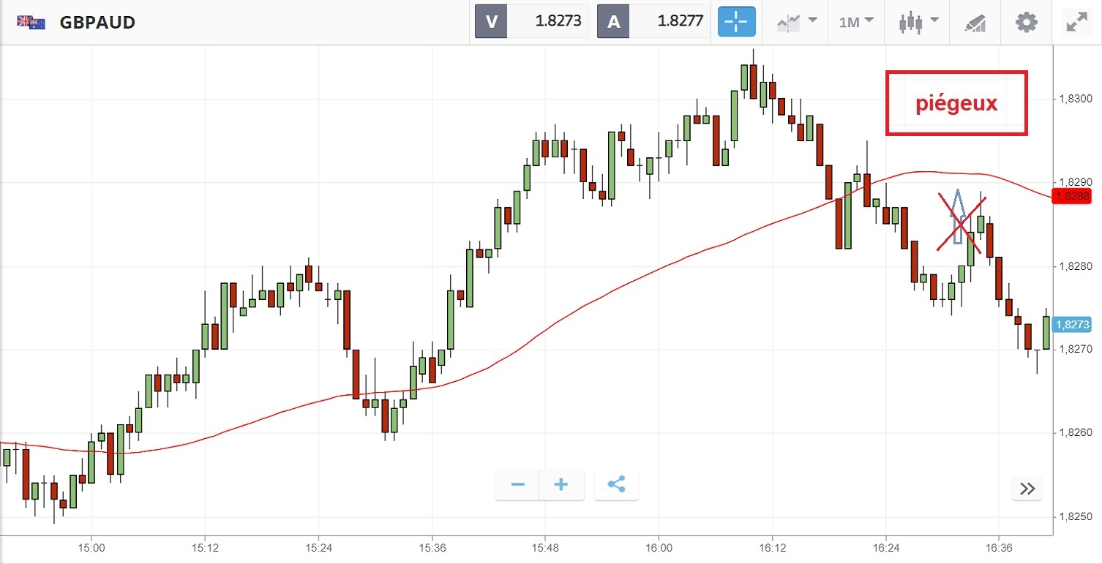This screenshot has width=1102, height=564.
Task: Open the compare chart dropdown
Action: point(796,22)
